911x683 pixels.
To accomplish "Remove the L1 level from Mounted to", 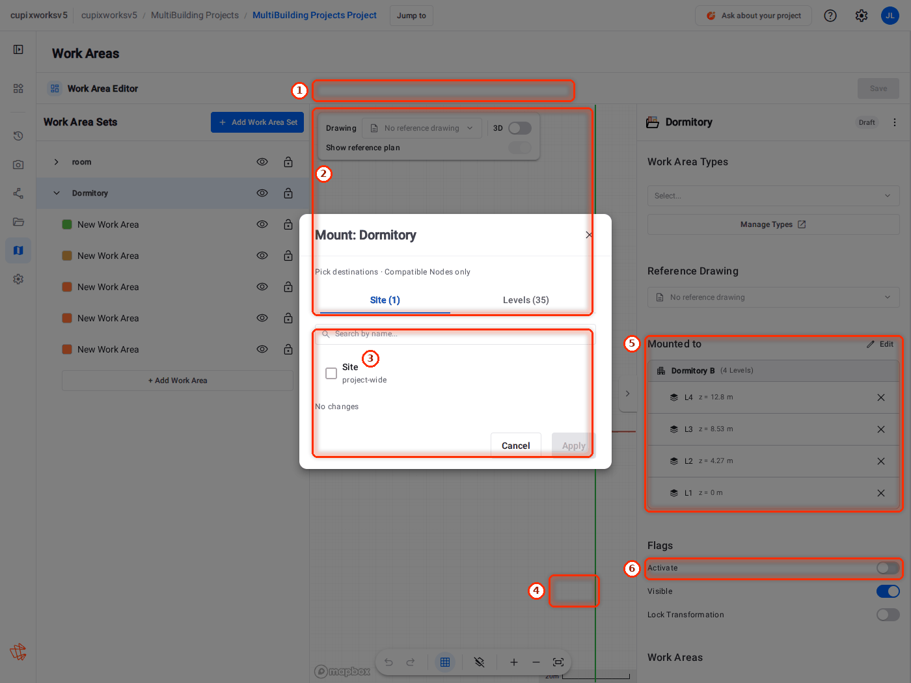I will click(x=881, y=493).
